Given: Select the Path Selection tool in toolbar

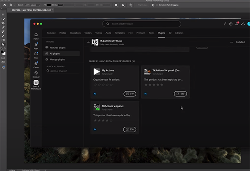Looking at the screenshot, I should (x=3, y=44).
